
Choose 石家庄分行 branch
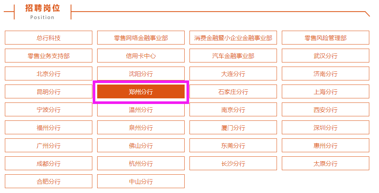(233, 92)
